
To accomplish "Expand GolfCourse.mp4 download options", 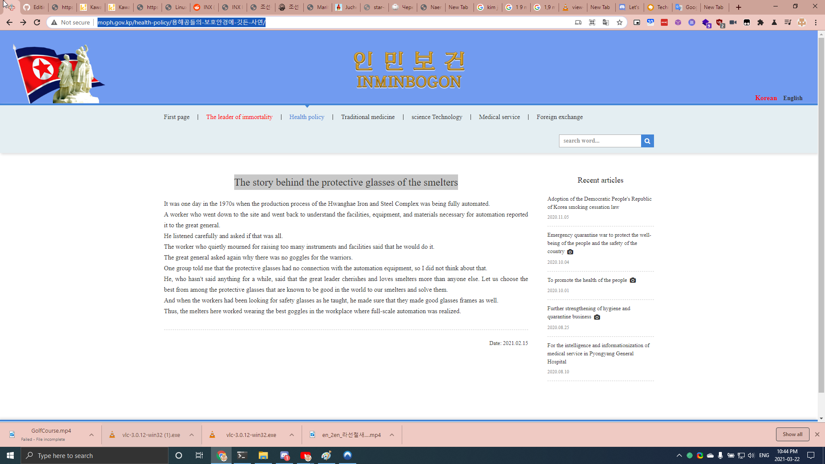I will tap(92, 435).
